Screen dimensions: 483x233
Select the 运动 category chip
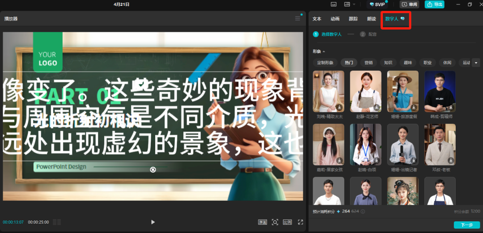tap(465, 63)
